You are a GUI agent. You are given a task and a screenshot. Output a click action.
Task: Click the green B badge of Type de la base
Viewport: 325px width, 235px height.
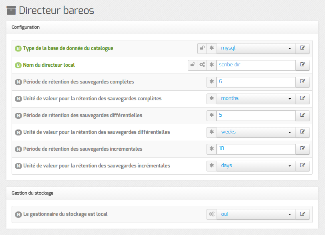point(18,49)
